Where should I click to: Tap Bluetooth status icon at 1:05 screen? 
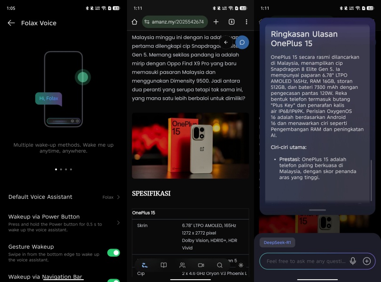pyautogui.click(x=87, y=8)
